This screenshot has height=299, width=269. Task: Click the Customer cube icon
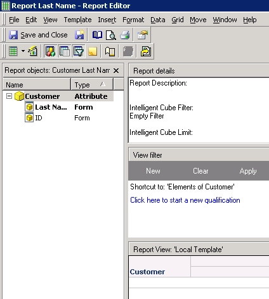point(19,96)
